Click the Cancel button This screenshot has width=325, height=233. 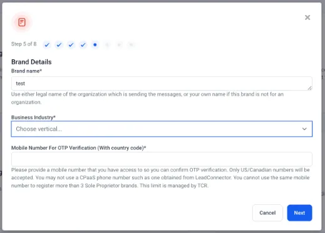[267, 213]
